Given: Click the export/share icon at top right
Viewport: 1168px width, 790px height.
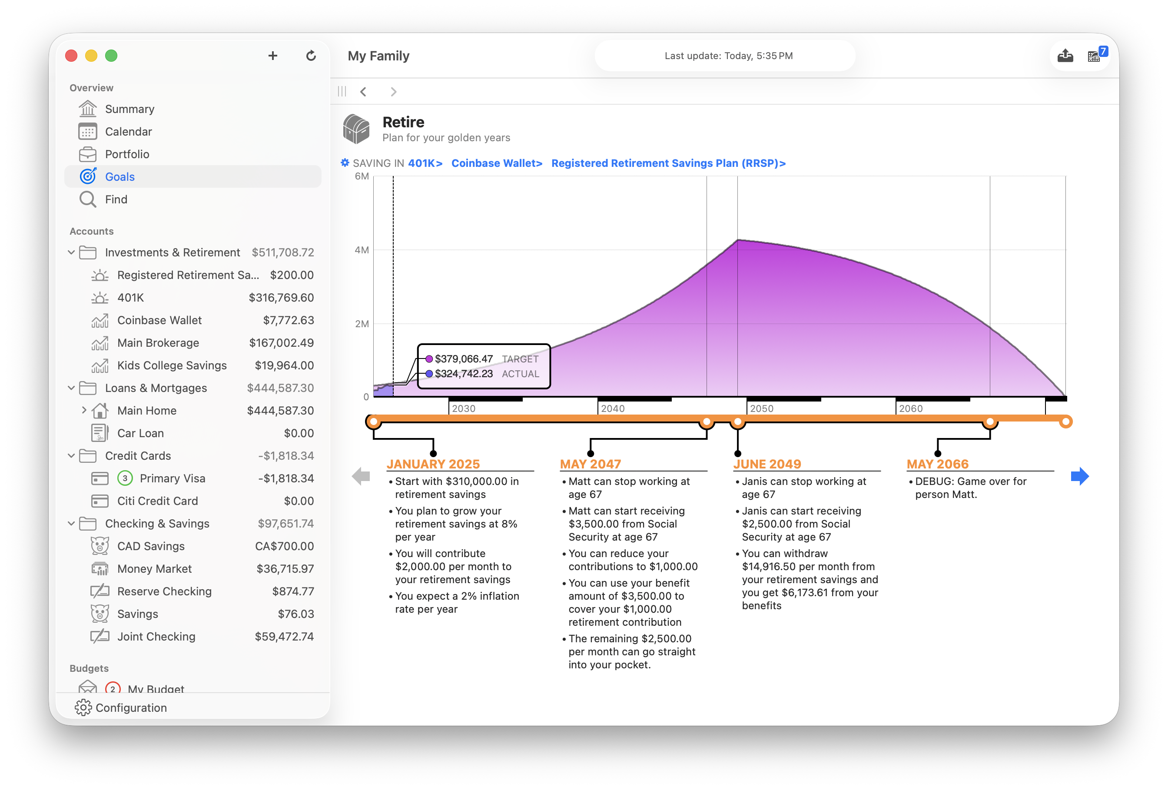Looking at the screenshot, I should coord(1066,55).
